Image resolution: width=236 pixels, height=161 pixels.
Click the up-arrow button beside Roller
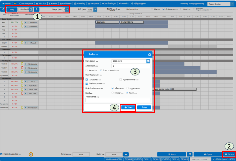tap(126, 154)
